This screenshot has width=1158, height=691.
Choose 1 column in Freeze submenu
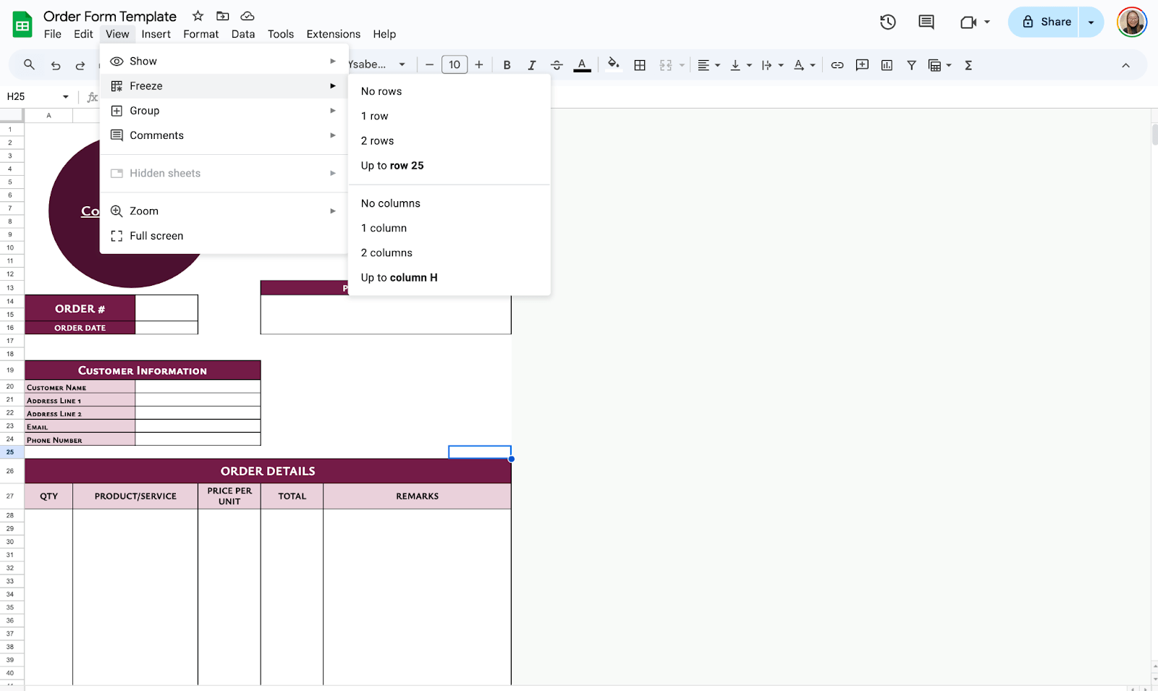coord(384,228)
